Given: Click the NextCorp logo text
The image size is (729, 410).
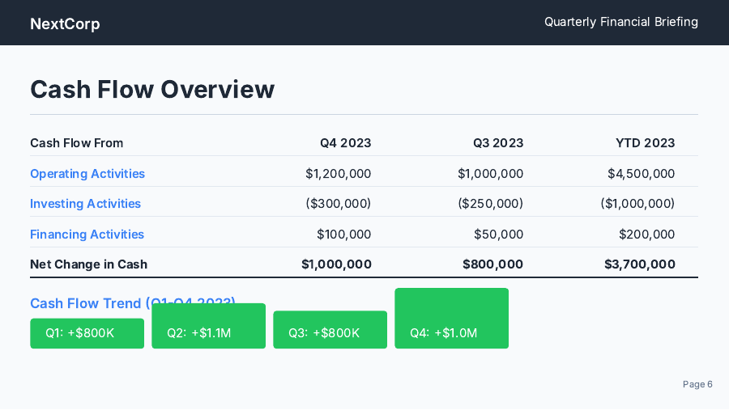Looking at the screenshot, I should [65, 23].
